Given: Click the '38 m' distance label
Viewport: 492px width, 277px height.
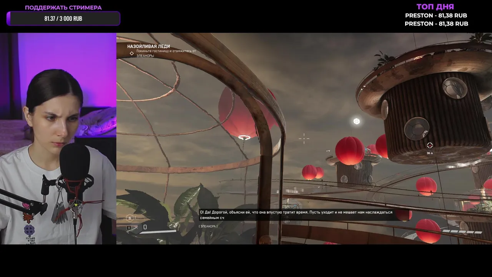Looking at the screenshot, I should [x=430, y=153].
